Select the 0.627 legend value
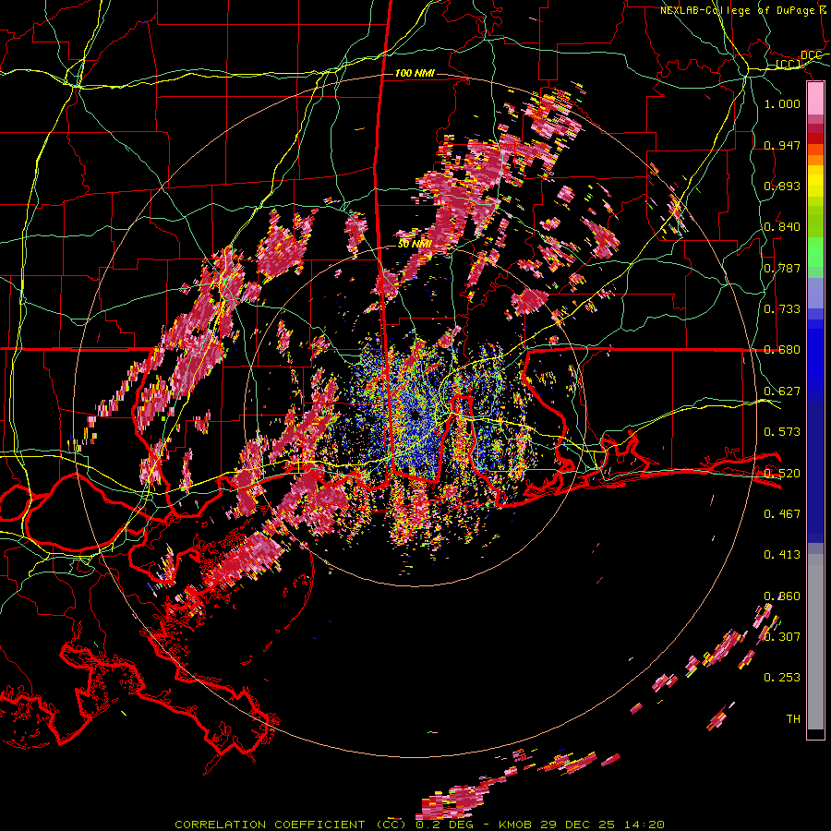Image resolution: width=831 pixels, height=831 pixels. [x=782, y=391]
